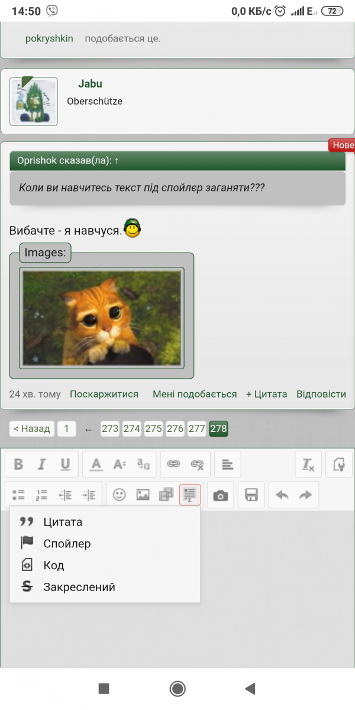Click the outdent icon

[65, 495]
